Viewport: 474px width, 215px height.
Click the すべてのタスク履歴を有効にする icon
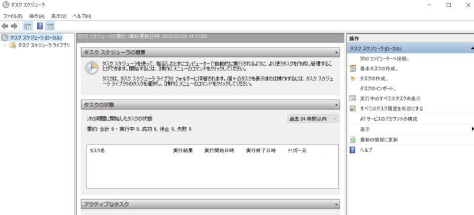coord(353,108)
